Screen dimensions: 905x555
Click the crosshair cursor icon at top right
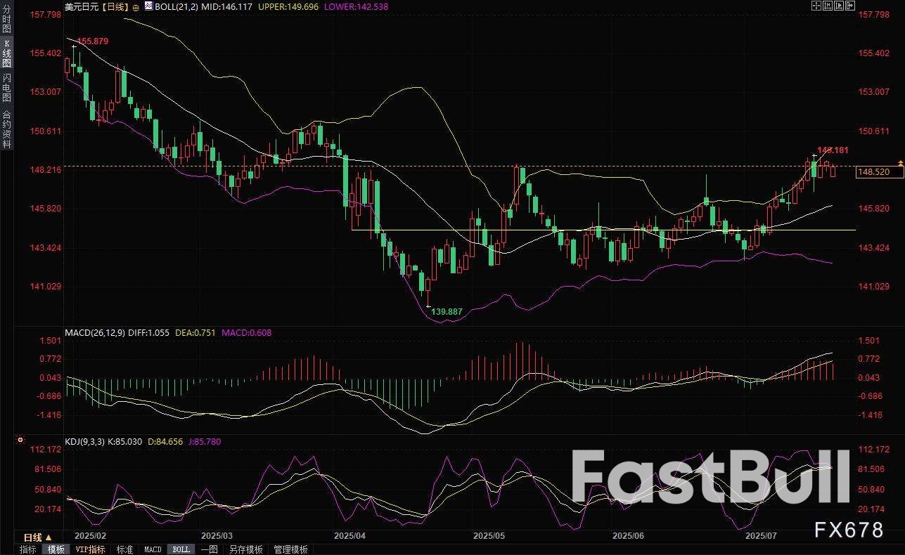[816, 6]
